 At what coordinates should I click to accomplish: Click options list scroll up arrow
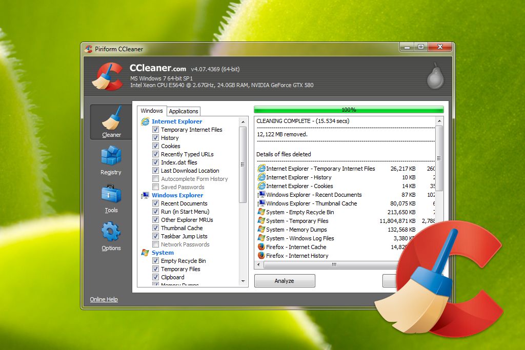coord(243,122)
